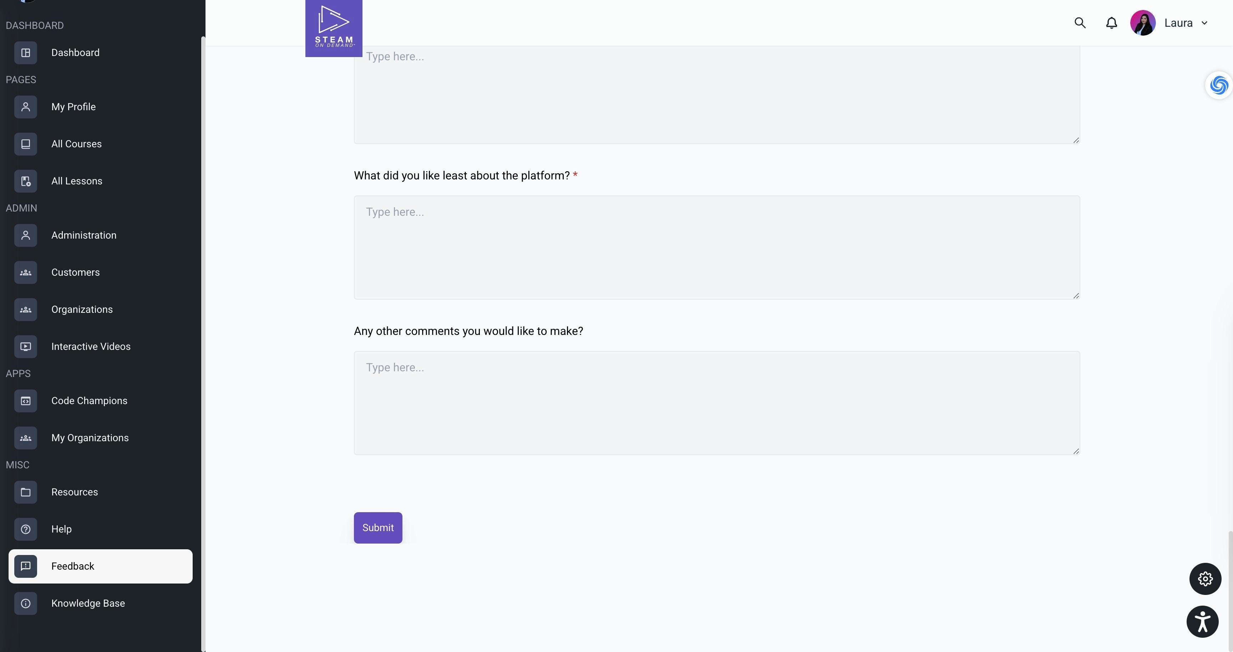The image size is (1233, 652).
Task: Expand the Laura user dropdown
Action: coord(1204,23)
